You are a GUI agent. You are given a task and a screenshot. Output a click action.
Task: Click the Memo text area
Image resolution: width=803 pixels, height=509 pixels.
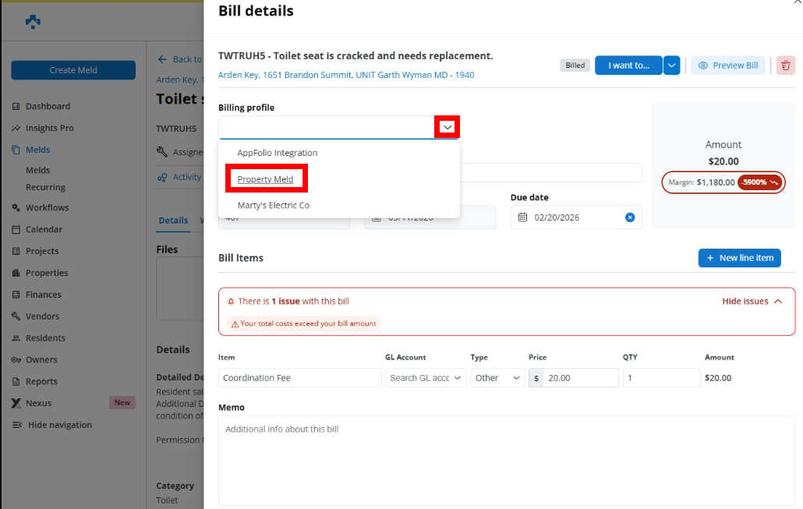coord(507,460)
